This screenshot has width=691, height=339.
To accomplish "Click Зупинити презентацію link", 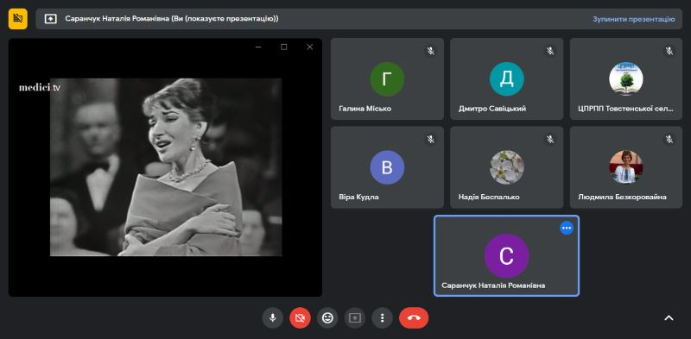I will pyautogui.click(x=633, y=19).
